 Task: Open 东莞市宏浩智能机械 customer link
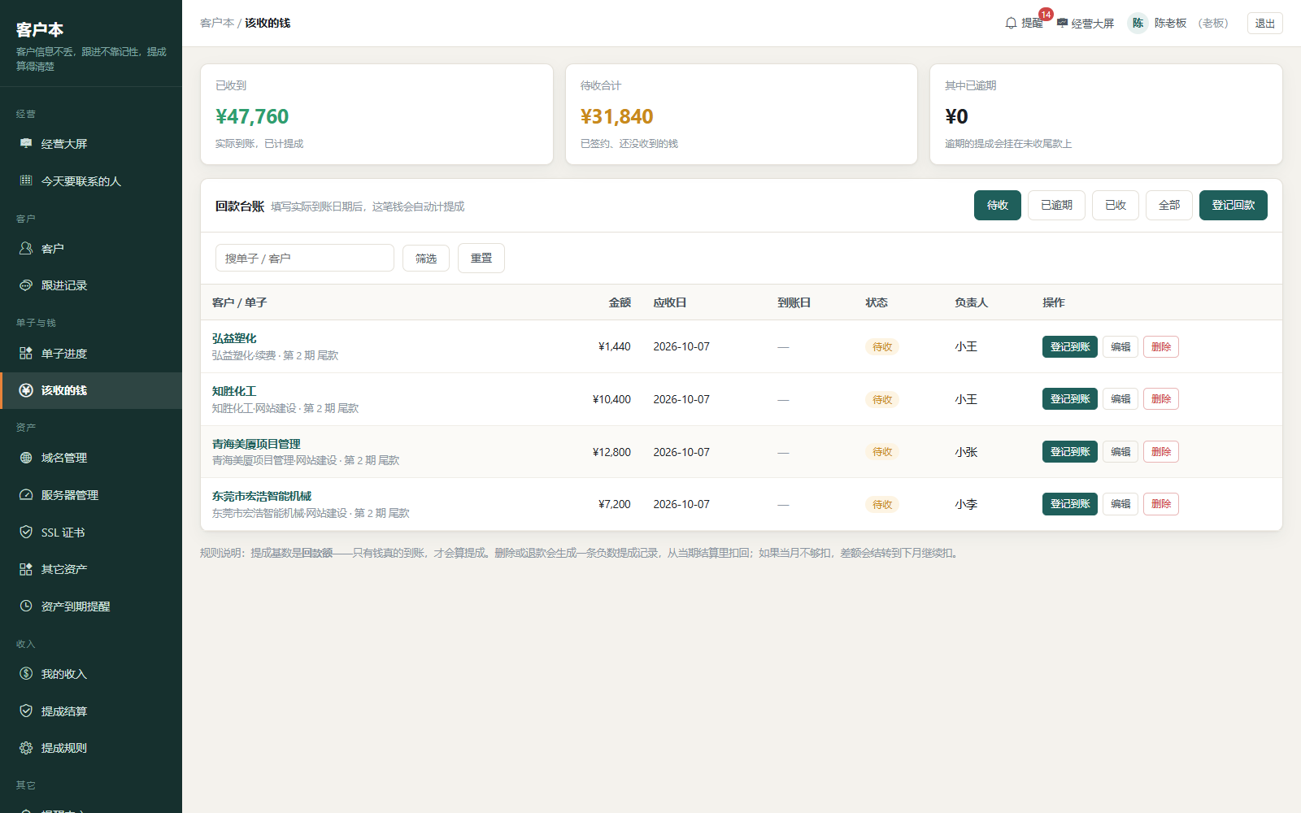coord(262,496)
